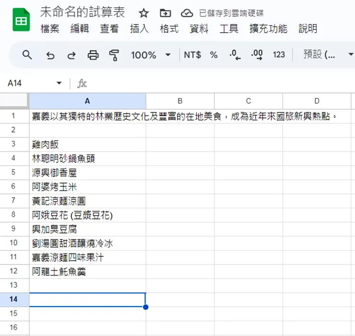Select cell containing 興加臭豆腐
The image size is (355, 336).
(88, 229)
